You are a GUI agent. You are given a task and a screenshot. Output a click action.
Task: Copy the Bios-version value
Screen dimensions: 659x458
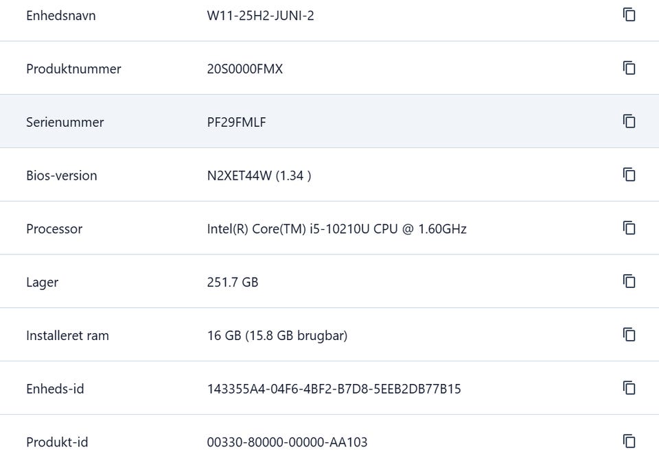tap(629, 175)
